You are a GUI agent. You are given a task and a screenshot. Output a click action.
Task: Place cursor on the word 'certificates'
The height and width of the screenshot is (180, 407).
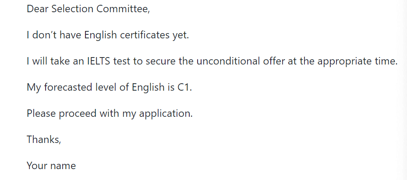(144, 35)
